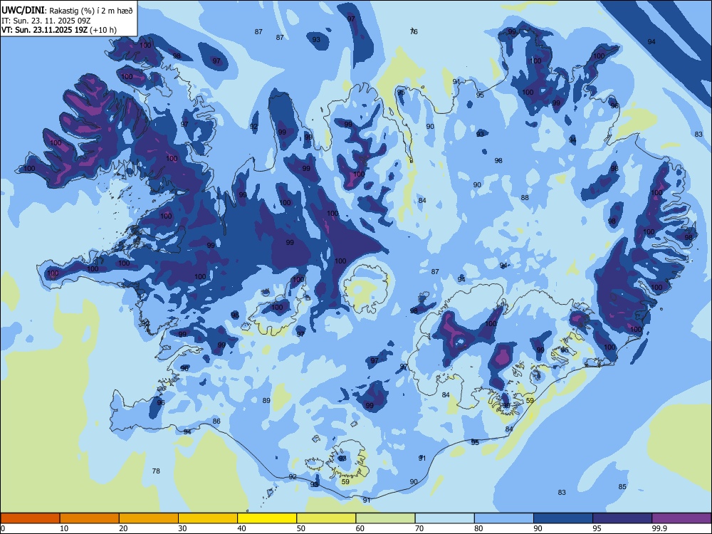Click the legend tick label "0"
The height and width of the screenshot is (534, 712).
pyautogui.click(x=3, y=528)
